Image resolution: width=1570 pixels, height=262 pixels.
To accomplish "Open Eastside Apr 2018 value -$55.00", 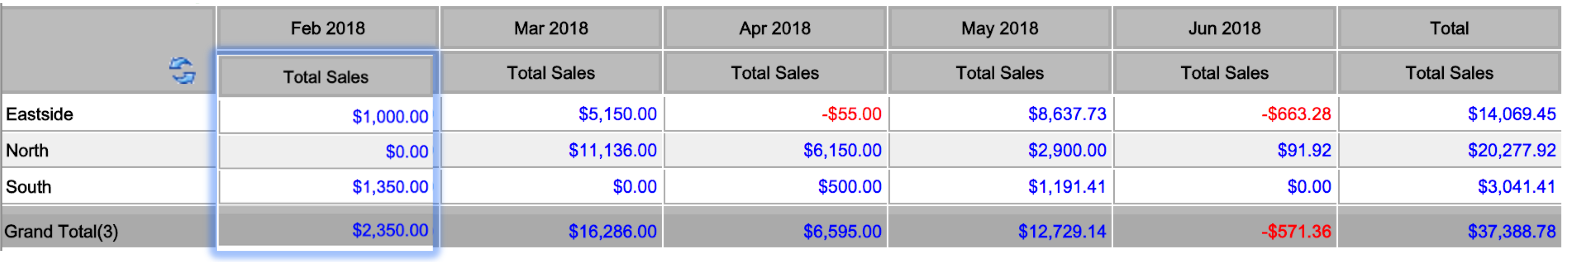I will pos(851,114).
